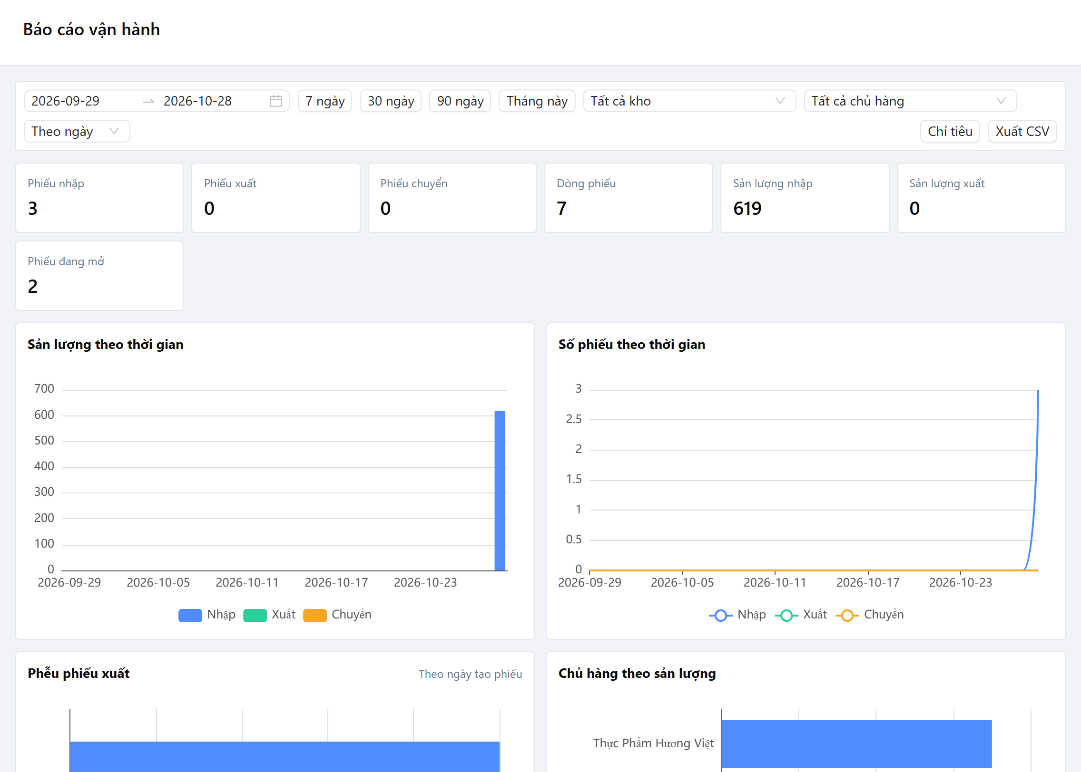1081x772 pixels.
Task: Open the Tất cả chủ hàng dropdown
Action: click(910, 101)
